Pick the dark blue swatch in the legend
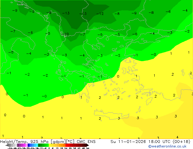This screenshot has height=149, width=193. point(29,145)
